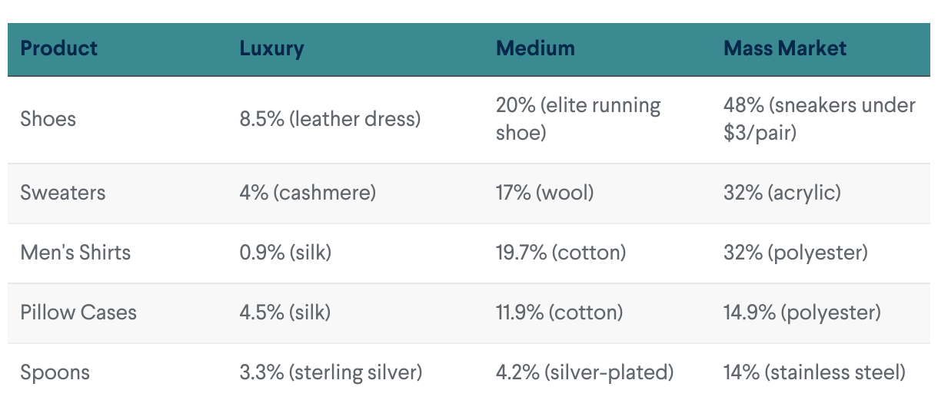Image resolution: width=938 pixels, height=410 pixels.
Task: Select the Pillow Cases row label
Action: (x=78, y=312)
